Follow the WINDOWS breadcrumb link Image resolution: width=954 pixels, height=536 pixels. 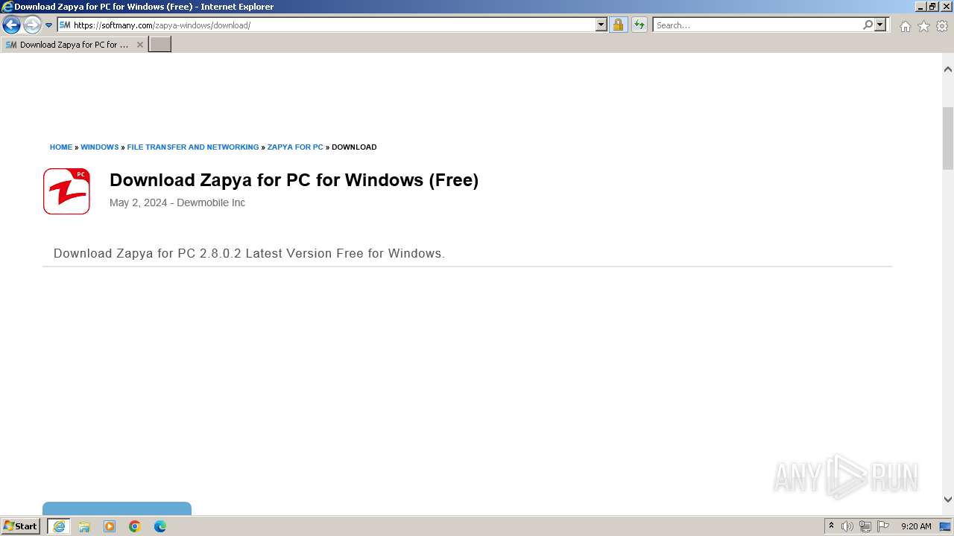coord(100,147)
